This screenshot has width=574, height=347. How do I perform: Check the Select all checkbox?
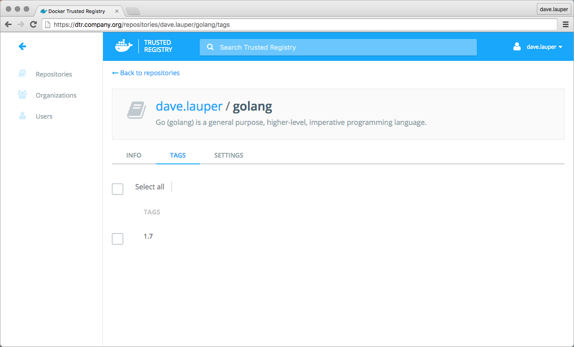(x=117, y=189)
